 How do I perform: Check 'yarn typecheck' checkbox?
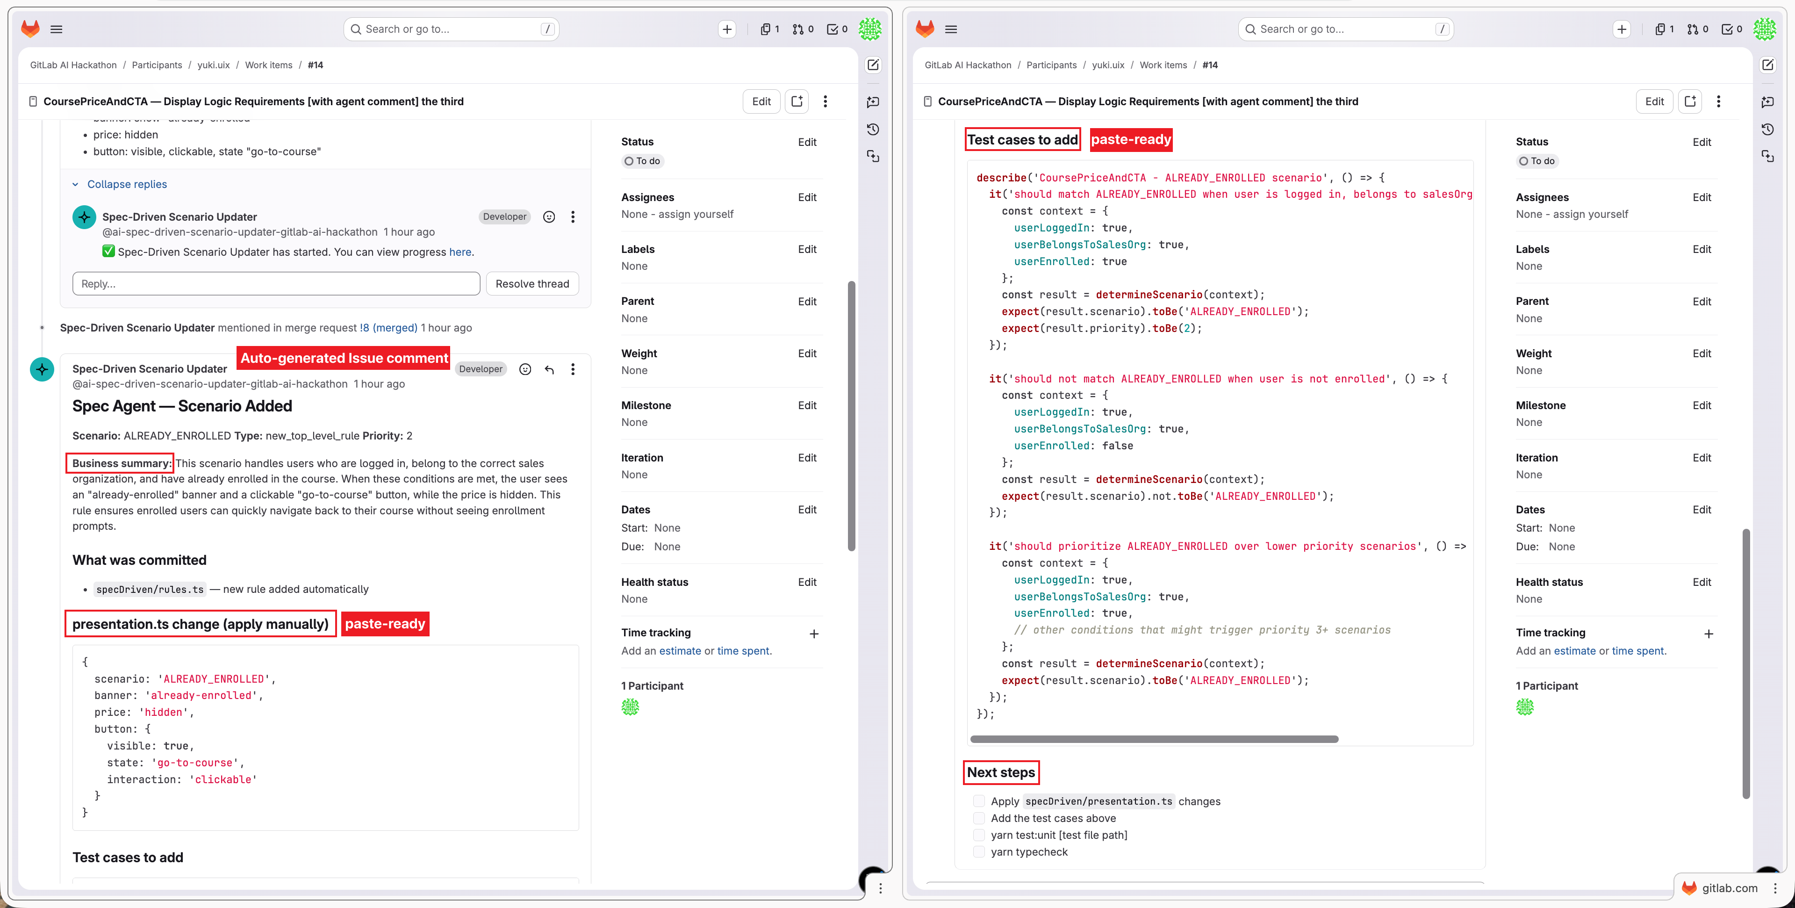pos(979,851)
